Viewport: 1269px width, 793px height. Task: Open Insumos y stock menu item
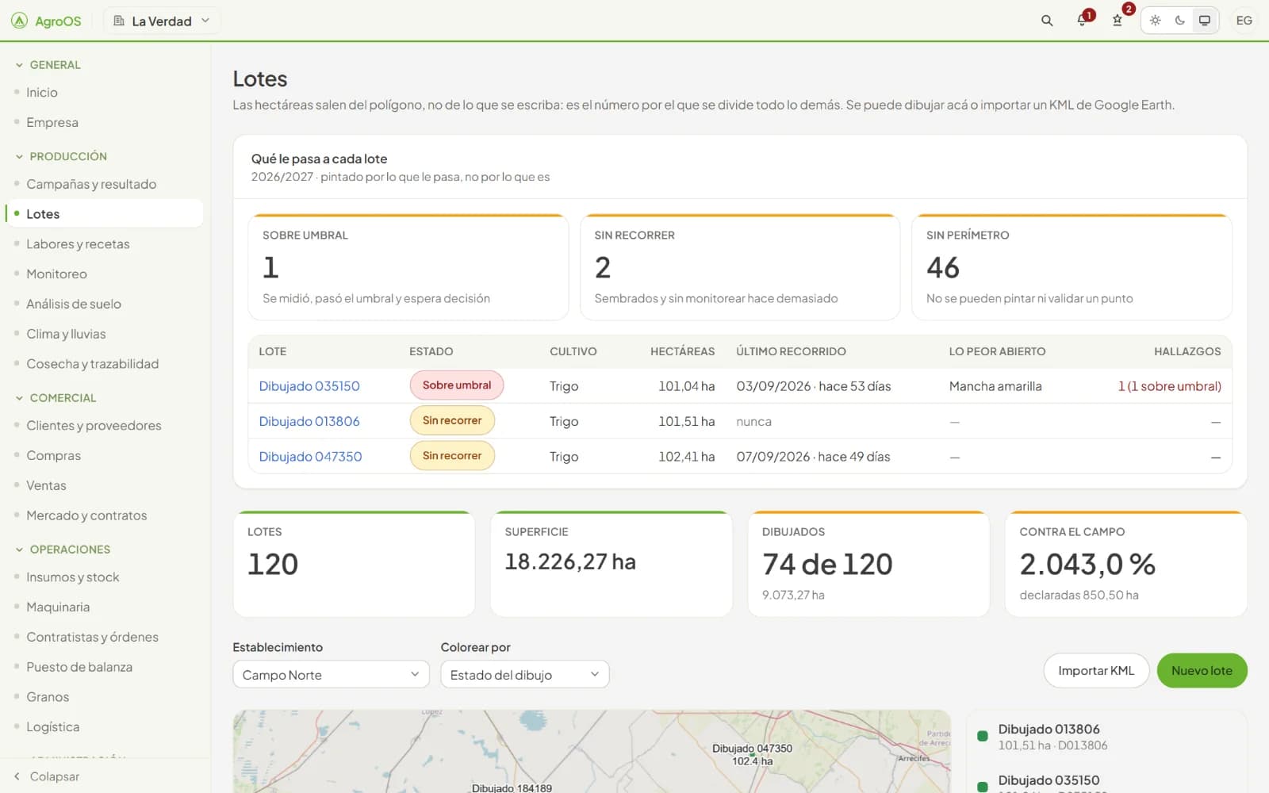pyautogui.click(x=73, y=577)
